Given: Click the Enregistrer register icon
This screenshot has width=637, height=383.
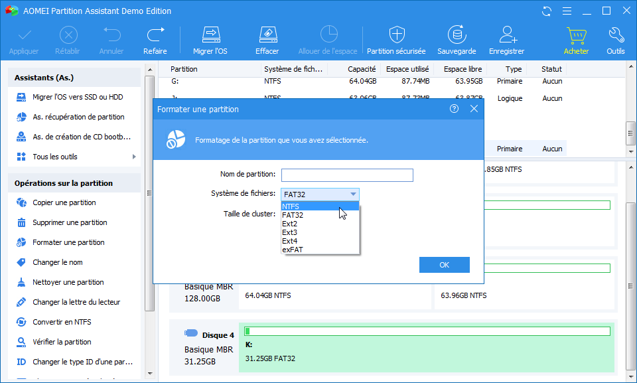Looking at the screenshot, I should tap(508, 35).
